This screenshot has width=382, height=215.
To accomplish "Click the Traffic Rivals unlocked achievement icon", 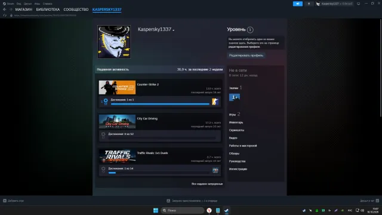I will point(215,170).
